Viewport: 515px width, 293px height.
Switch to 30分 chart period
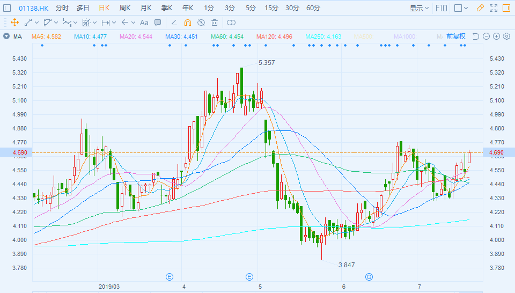tap(292, 8)
